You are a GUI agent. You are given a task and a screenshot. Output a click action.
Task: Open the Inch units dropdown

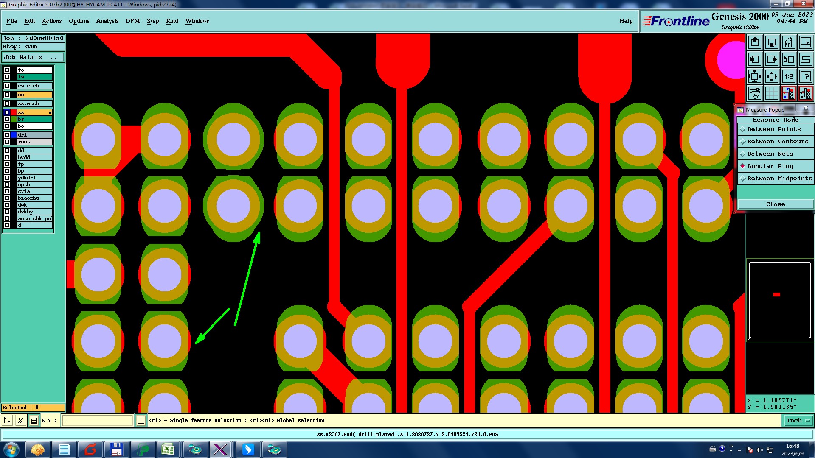[798, 420]
